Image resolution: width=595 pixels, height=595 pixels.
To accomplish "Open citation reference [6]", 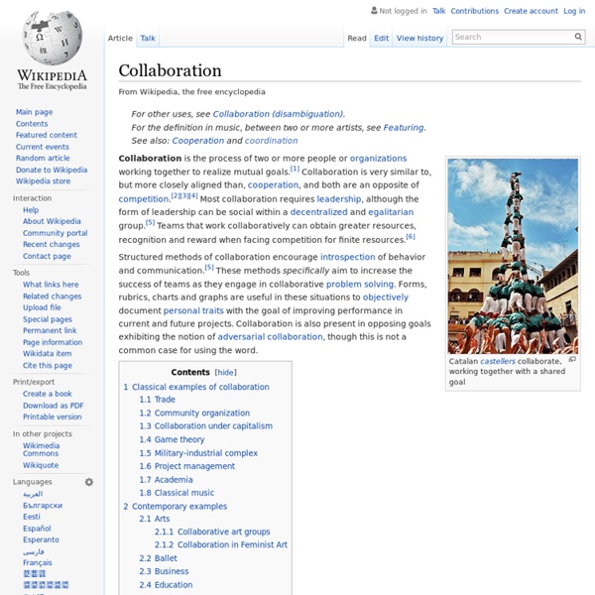I will 411,236.
